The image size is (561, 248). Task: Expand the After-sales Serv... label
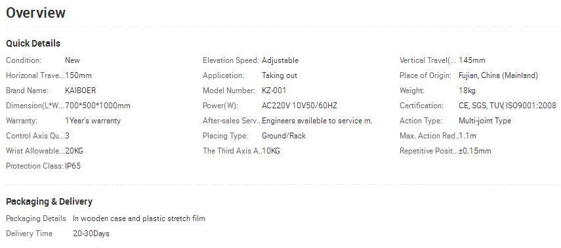(232, 121)
